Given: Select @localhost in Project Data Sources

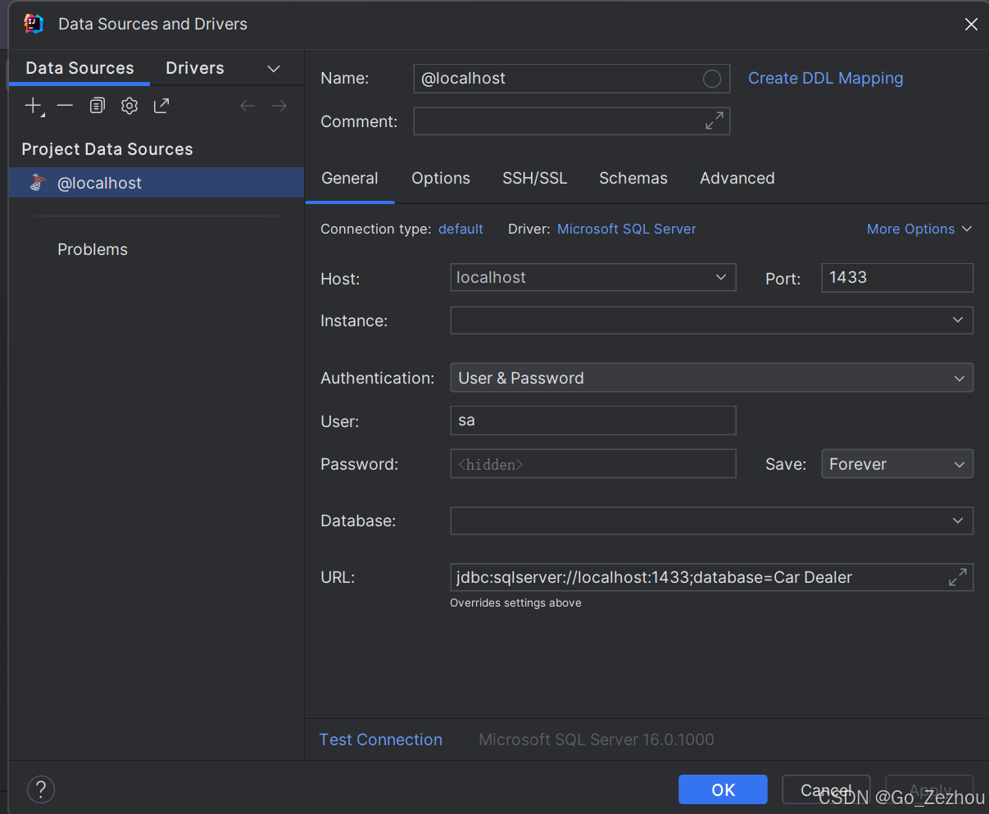Looking at the screenshot, I should [156, 183].
